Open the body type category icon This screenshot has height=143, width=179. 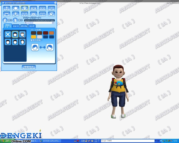pyautogui.click(x=7, y=8)
